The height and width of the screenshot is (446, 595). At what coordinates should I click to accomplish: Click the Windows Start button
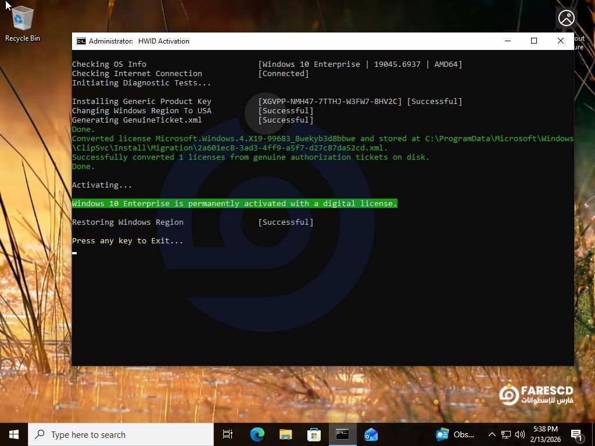pos(13,434)
